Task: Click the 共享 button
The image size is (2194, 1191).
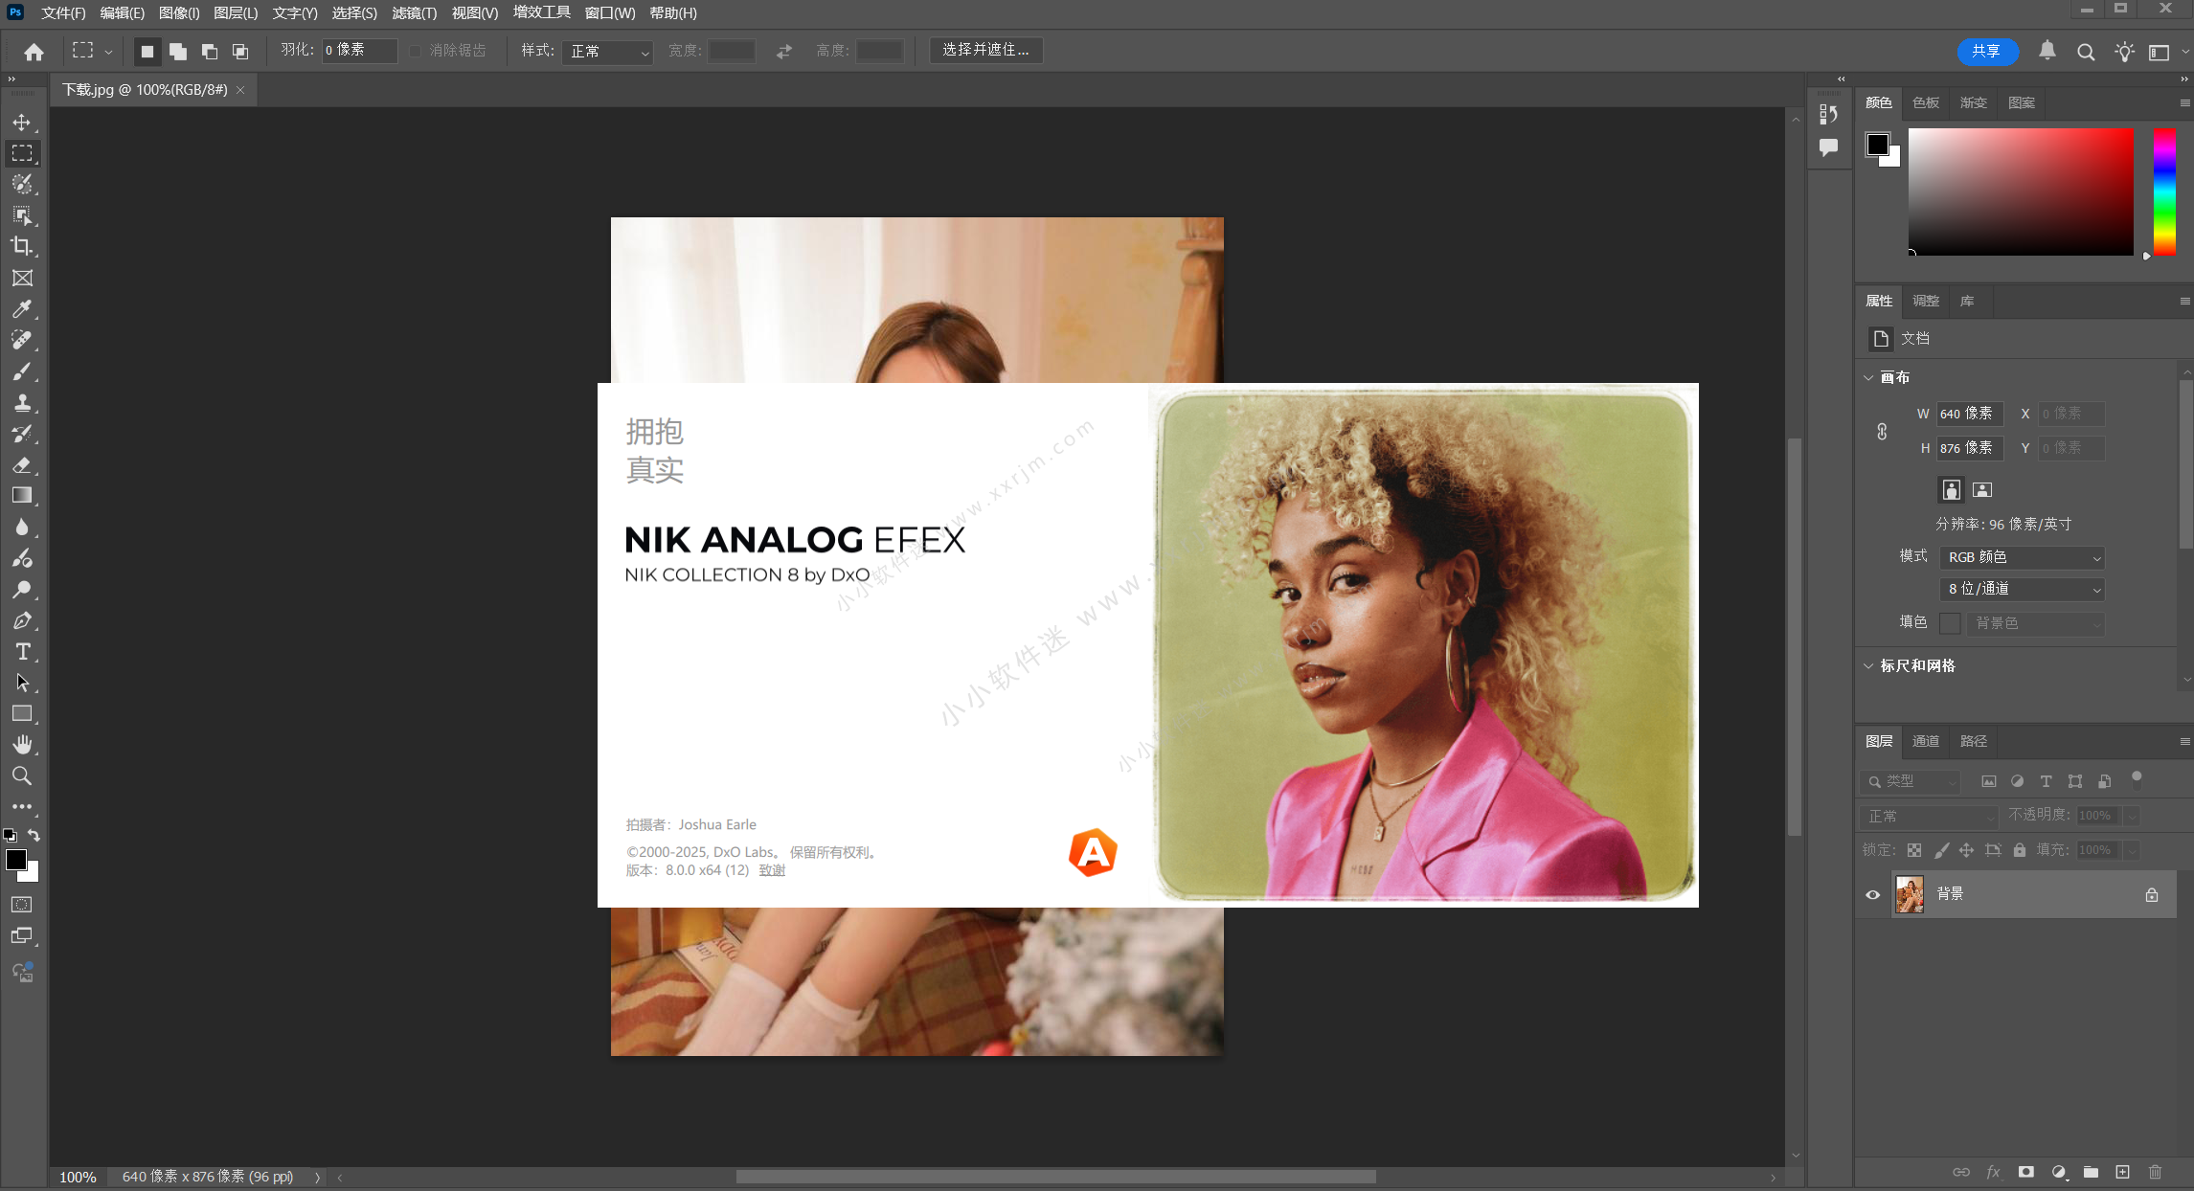Action: point(1987,52)
